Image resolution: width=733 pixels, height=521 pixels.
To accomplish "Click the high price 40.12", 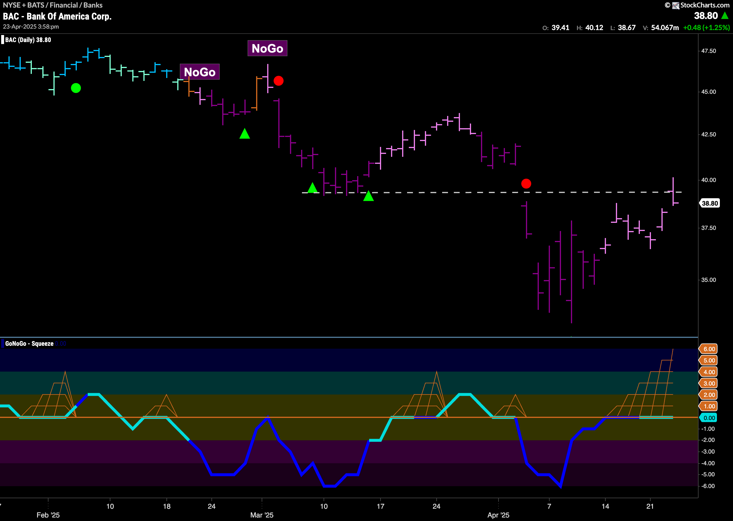I will point(594,27).
